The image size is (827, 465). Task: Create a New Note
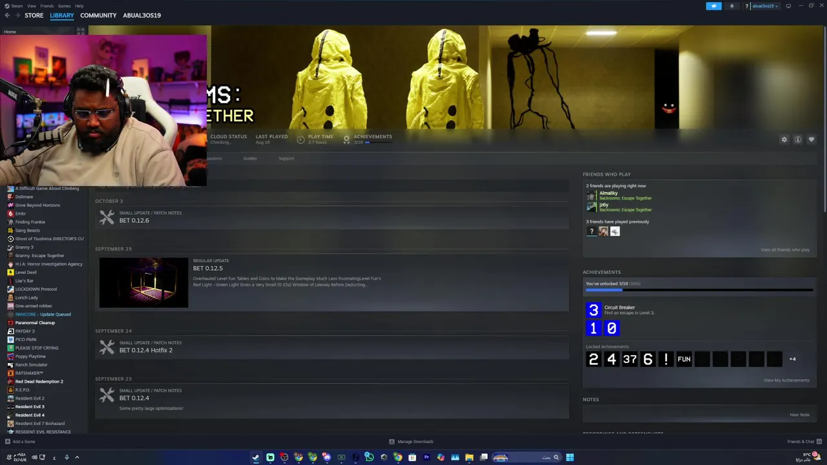pyautogui.click(x=799, y=415)
